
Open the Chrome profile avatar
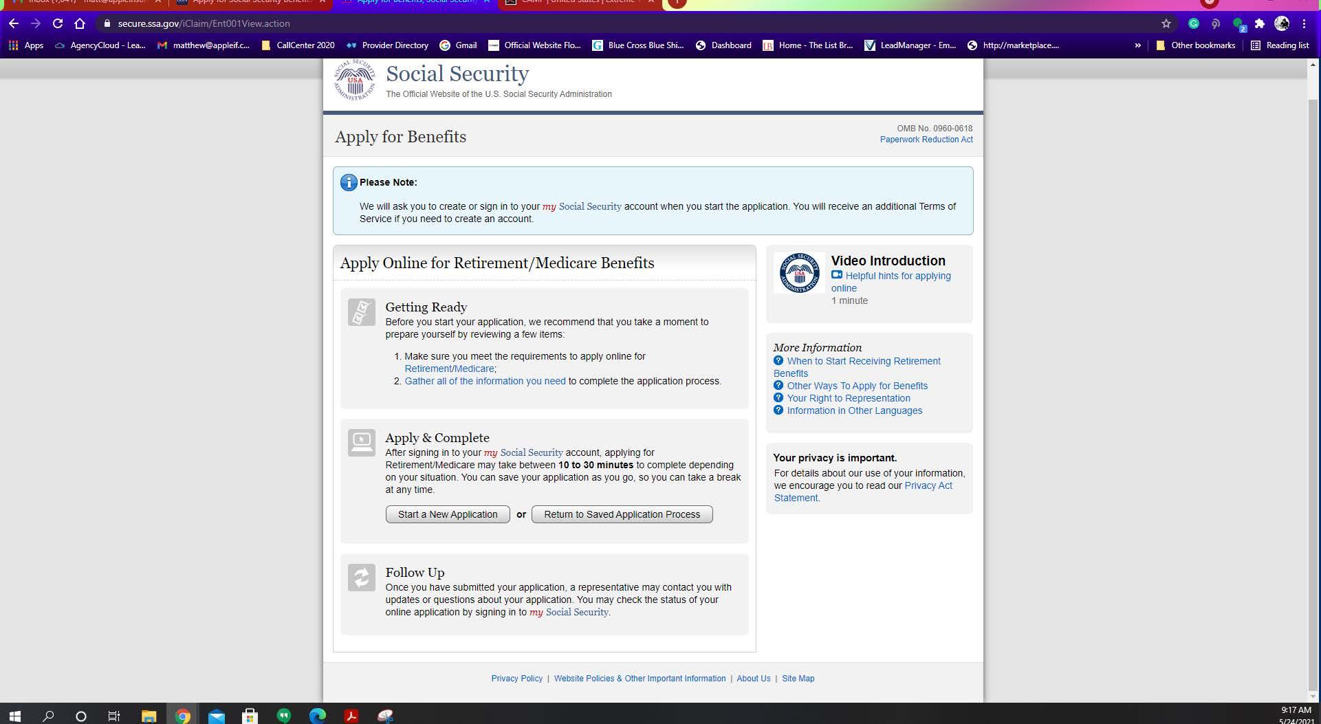tap(1282, 23)
